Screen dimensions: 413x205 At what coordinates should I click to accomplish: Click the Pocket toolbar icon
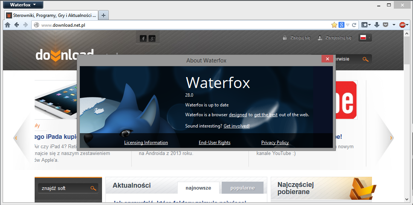(386, 25)
